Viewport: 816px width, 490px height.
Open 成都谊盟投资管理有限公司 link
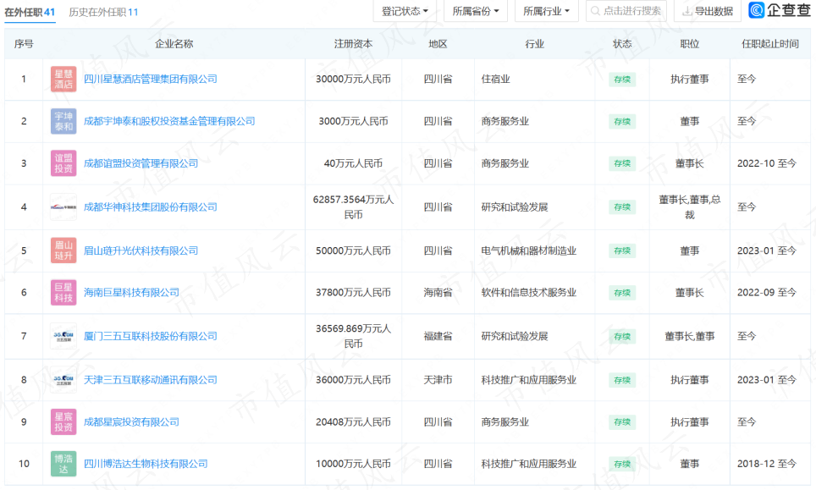pos(141,163)
